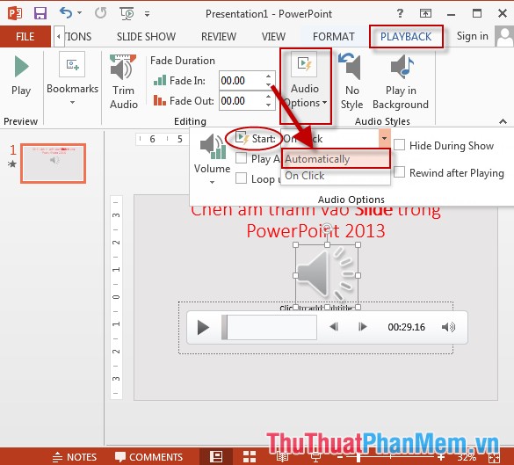Open Ribbon Display Options
This screenshot has height=465, width=514.
click(x=425, y=13)
